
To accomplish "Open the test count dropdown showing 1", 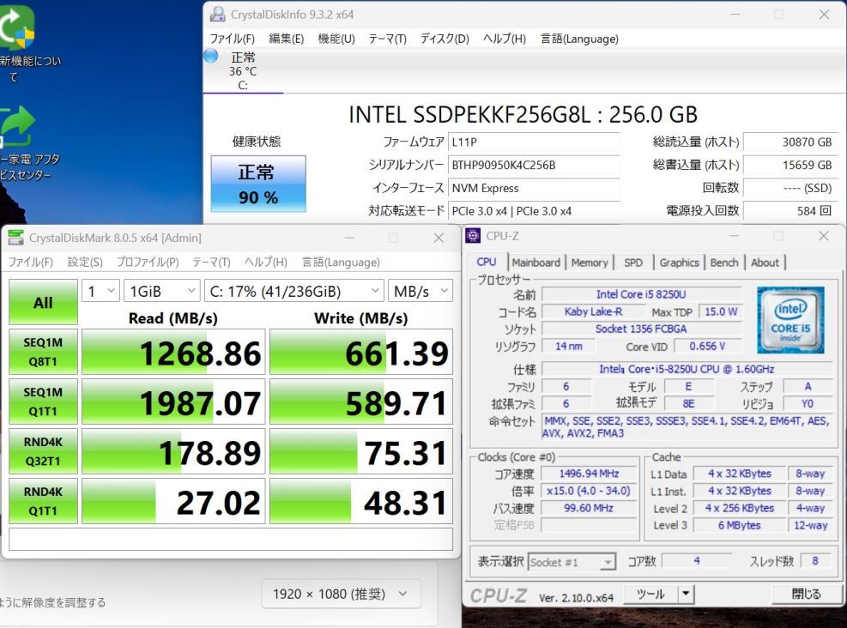I will coord(101,291).
